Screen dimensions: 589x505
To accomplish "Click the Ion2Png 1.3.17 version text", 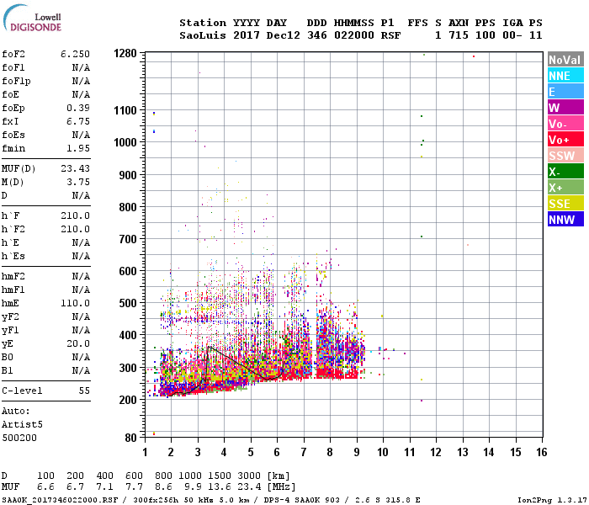I will click(552, 500).
